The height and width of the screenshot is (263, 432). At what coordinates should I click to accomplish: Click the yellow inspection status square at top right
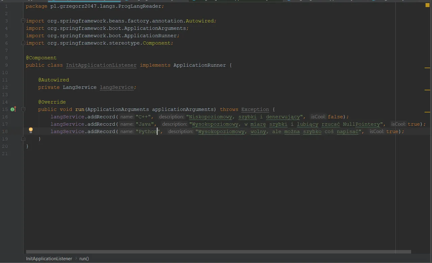[427, 5]
